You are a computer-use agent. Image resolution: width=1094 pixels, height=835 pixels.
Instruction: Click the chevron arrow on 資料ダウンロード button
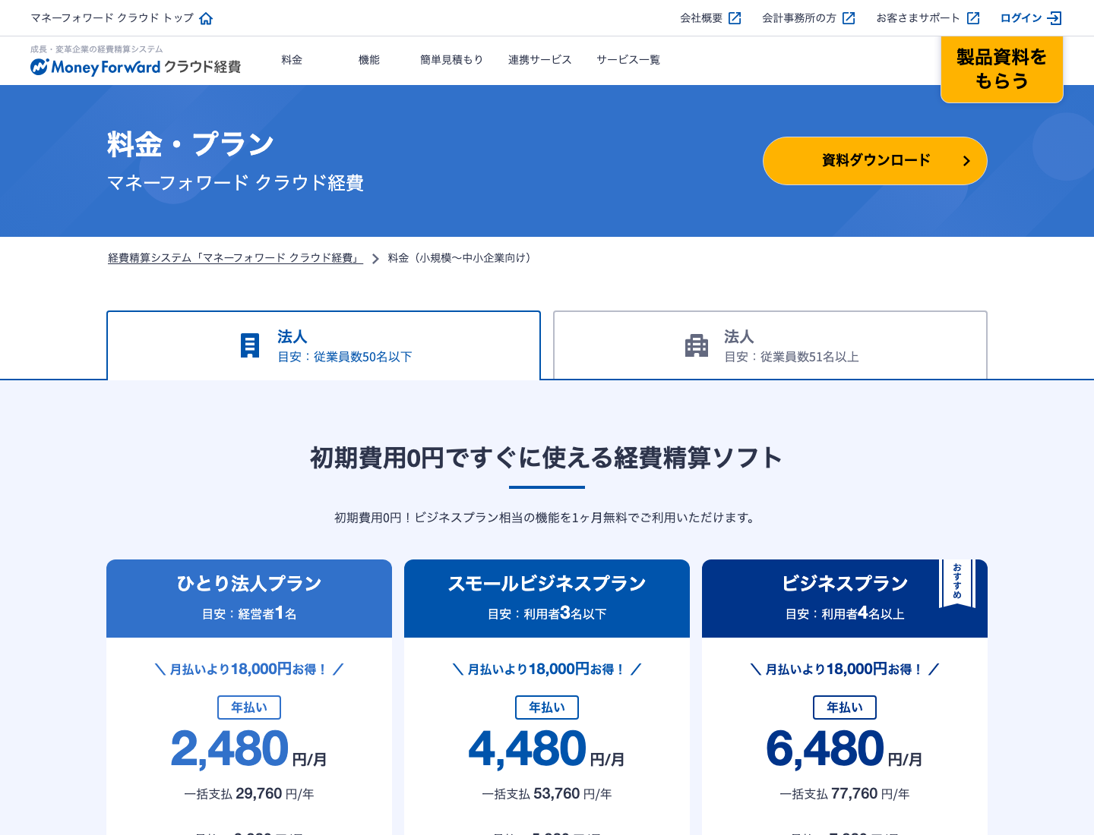click(966, 161)
